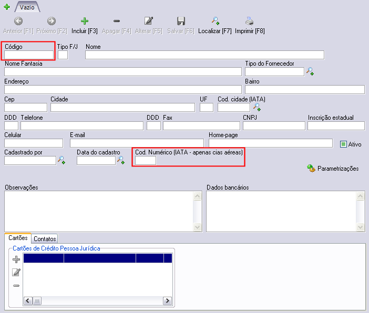Click the Endereço input field
369x313 pixels.
[123, 90]
